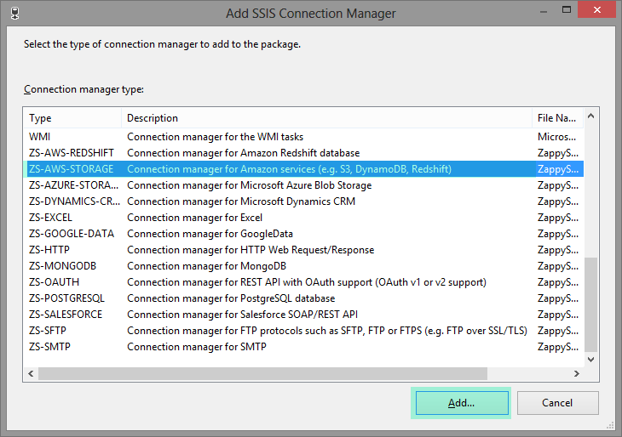The height and width of the screenshot is (437, 622).
Task: Select the ZS-POSTGRESQL connection type
Action: (x=303, y=298)
